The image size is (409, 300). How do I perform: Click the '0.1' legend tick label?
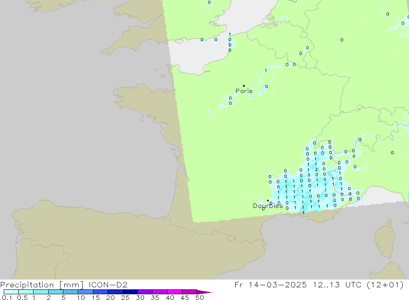[x=7, y=298]
